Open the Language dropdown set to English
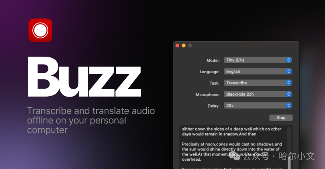The image size is (325, 169). click(258, 72)
